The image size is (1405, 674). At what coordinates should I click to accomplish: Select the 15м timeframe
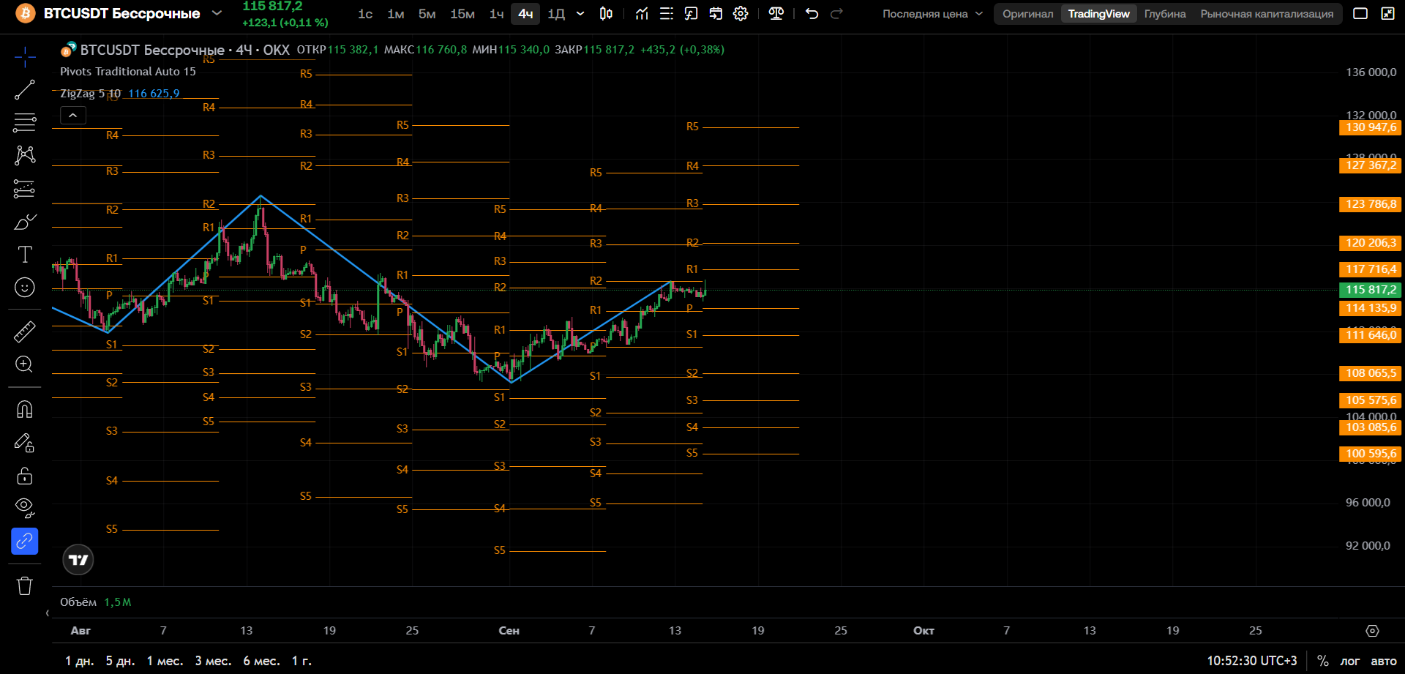coord(462,13)
